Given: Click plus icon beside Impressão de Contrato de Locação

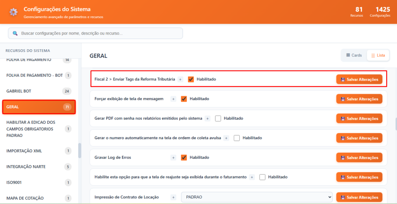Looking at the screenshot, I should (173, 197).
